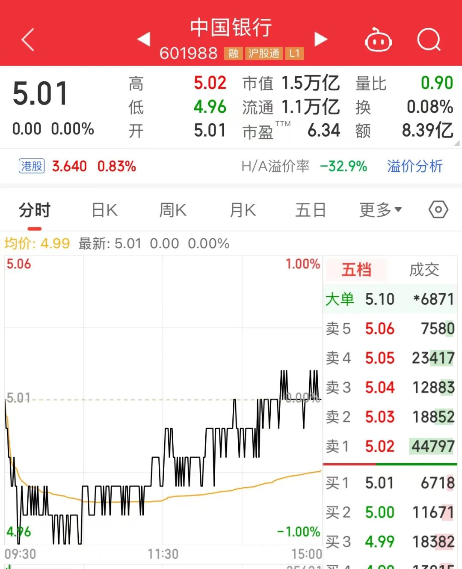Tap the 港股 tag
Viewport: 462px width, 569px height.
[x=32, y=166]
